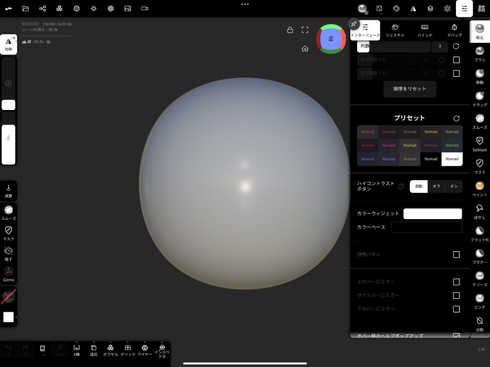
Task: Select the ドラッグ (Drag) brush tool
Action: click(x=479, y=99)
